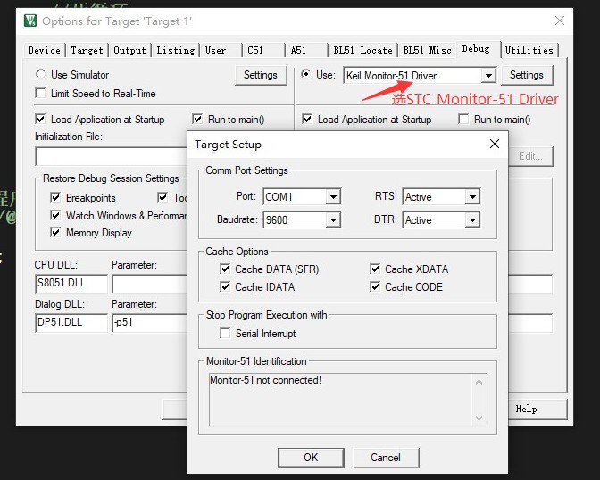Switch to the Target tab
Screen dimensions: 600x480
point(87,50)
